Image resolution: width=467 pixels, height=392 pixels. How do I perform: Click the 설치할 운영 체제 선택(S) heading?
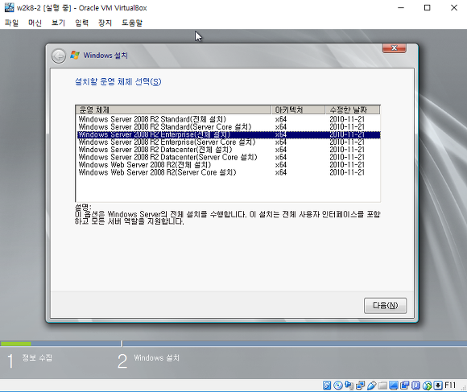pos(118,81)
